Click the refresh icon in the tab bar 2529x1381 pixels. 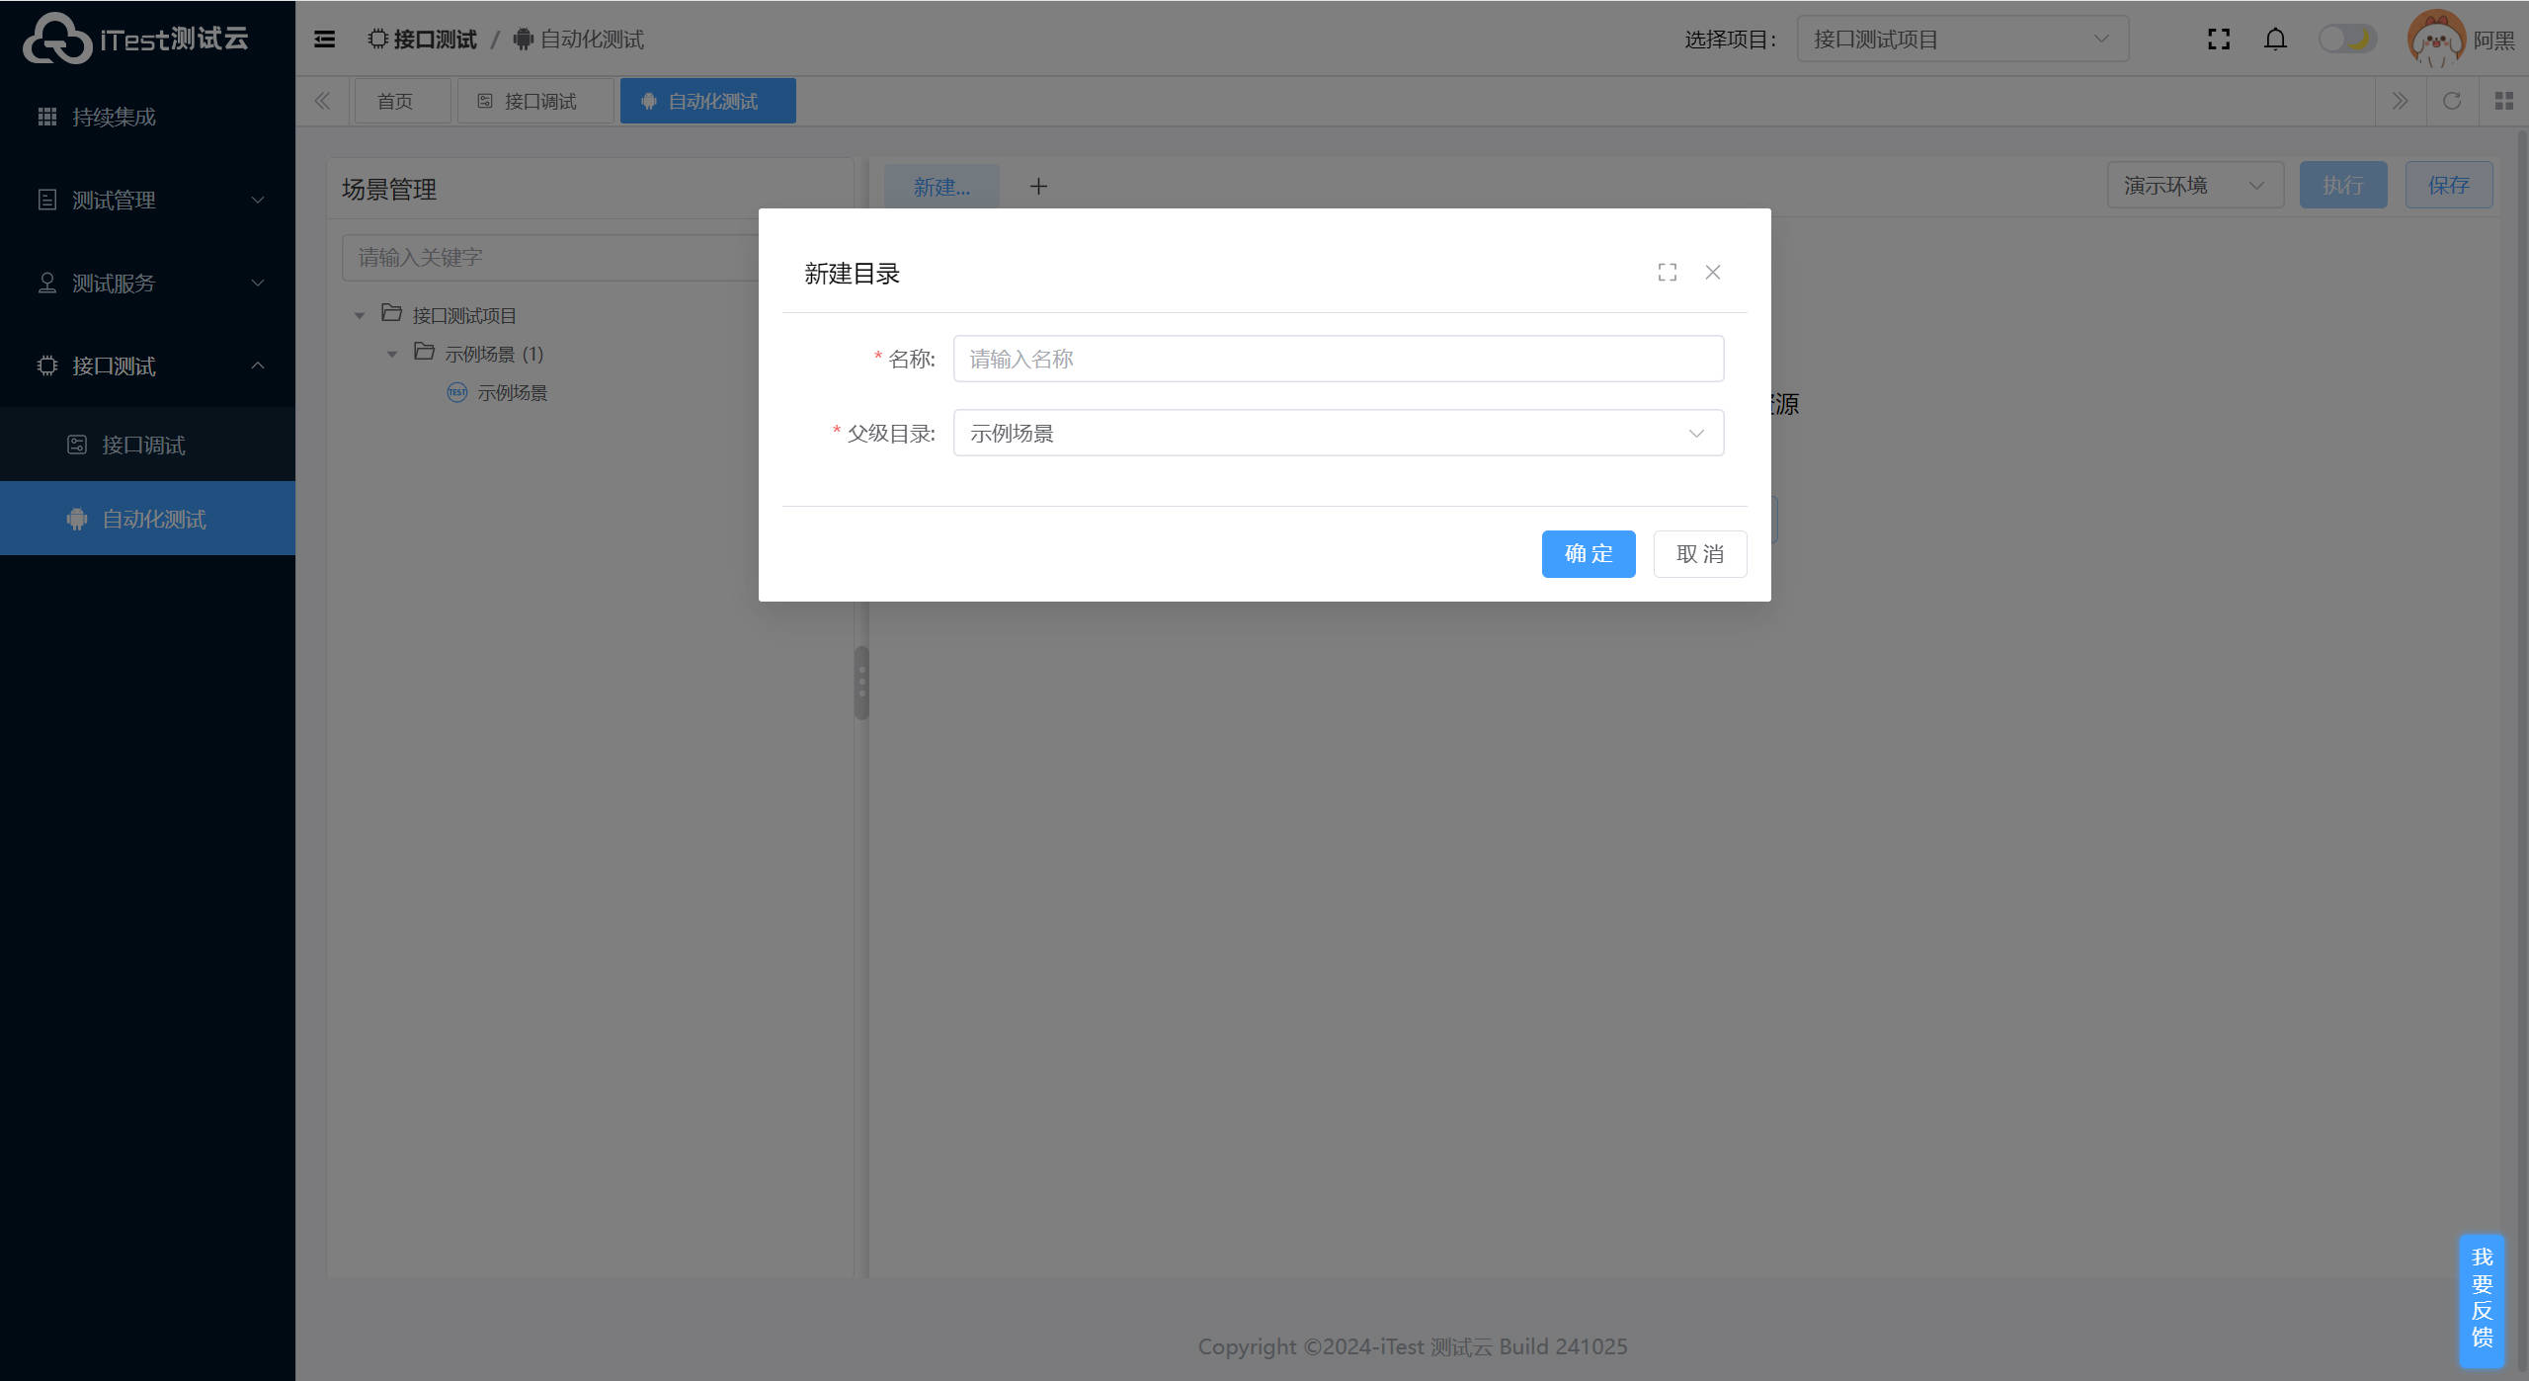[2452, 102]
